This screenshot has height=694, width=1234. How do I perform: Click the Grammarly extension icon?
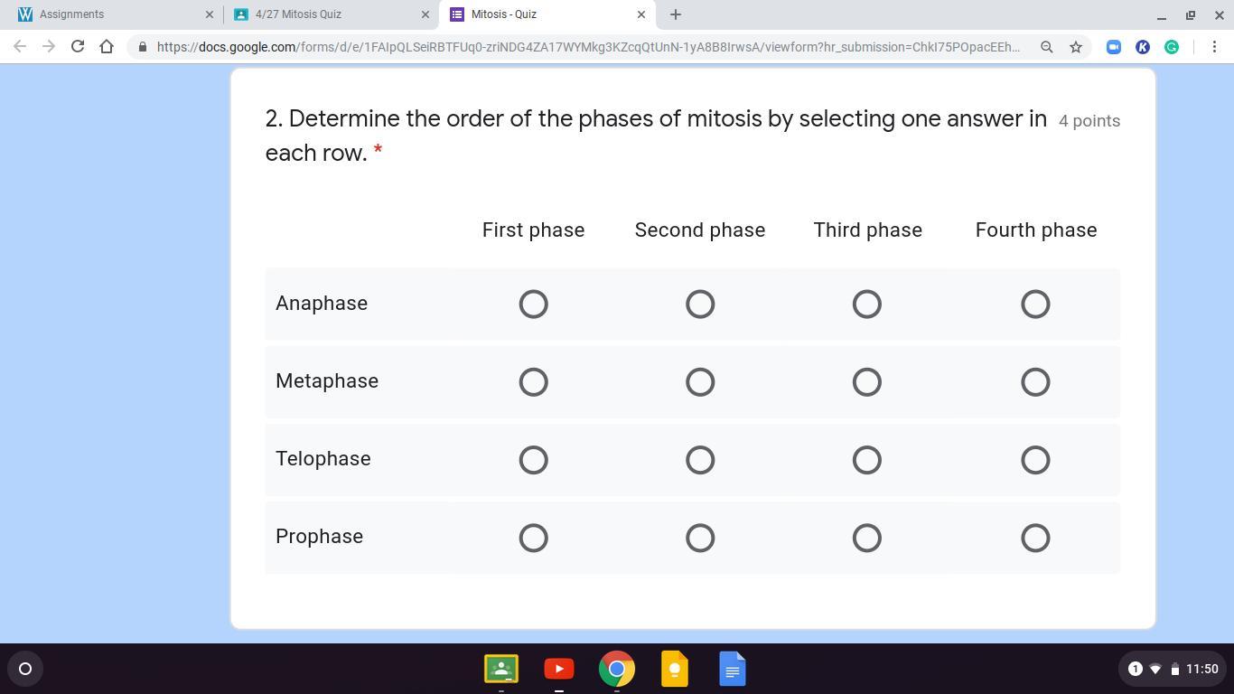tap(1172, 47)
